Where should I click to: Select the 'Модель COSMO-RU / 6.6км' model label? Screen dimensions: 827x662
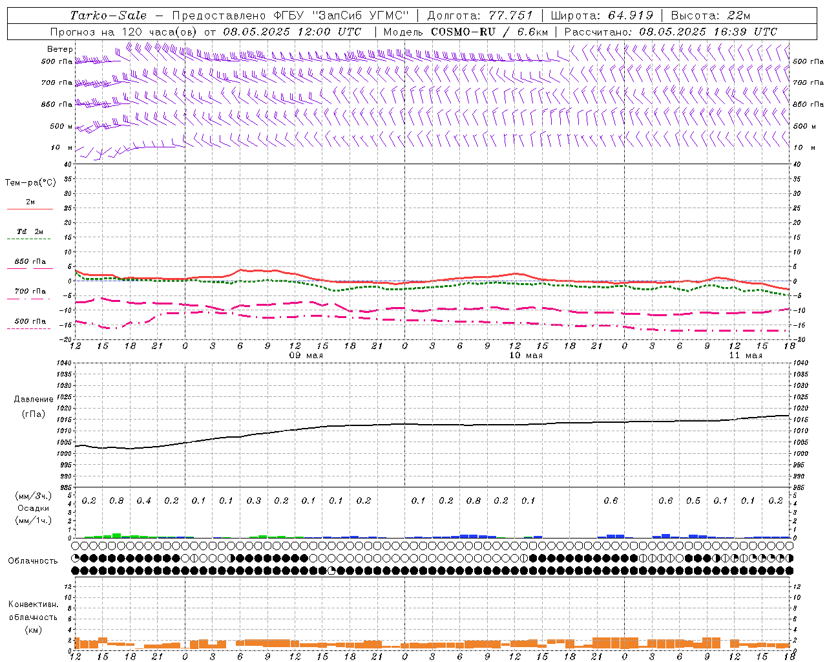pyautogui.click(x=466, y=32)
